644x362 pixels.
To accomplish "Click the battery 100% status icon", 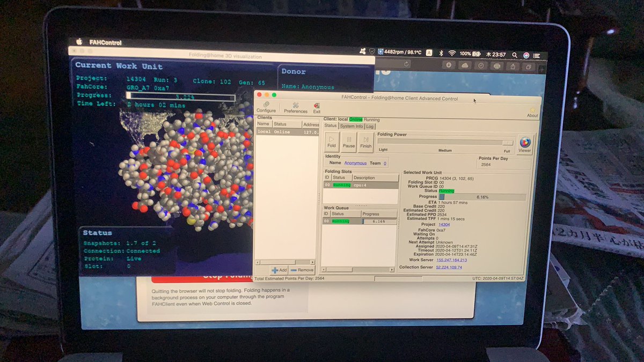I will click(471, 54).
